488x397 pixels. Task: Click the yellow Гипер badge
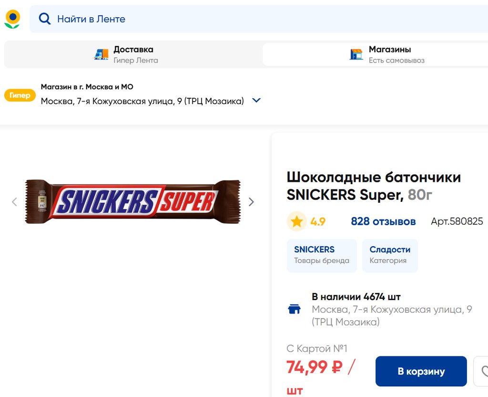tap(20, 95)
